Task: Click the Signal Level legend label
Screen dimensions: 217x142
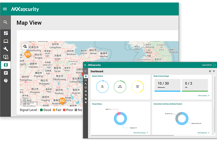Action: pyautogui.click(x=29, y=110)
